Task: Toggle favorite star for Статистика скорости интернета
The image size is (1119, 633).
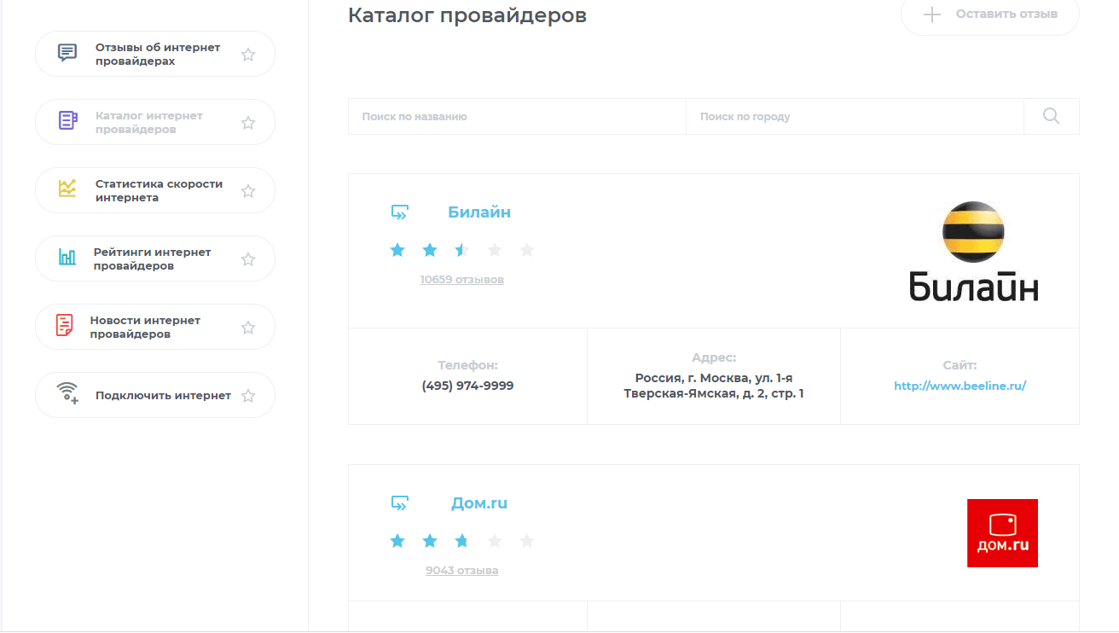Action: tap(248, 191)
